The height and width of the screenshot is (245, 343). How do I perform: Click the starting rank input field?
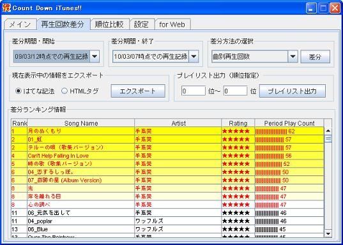(194, 91)
